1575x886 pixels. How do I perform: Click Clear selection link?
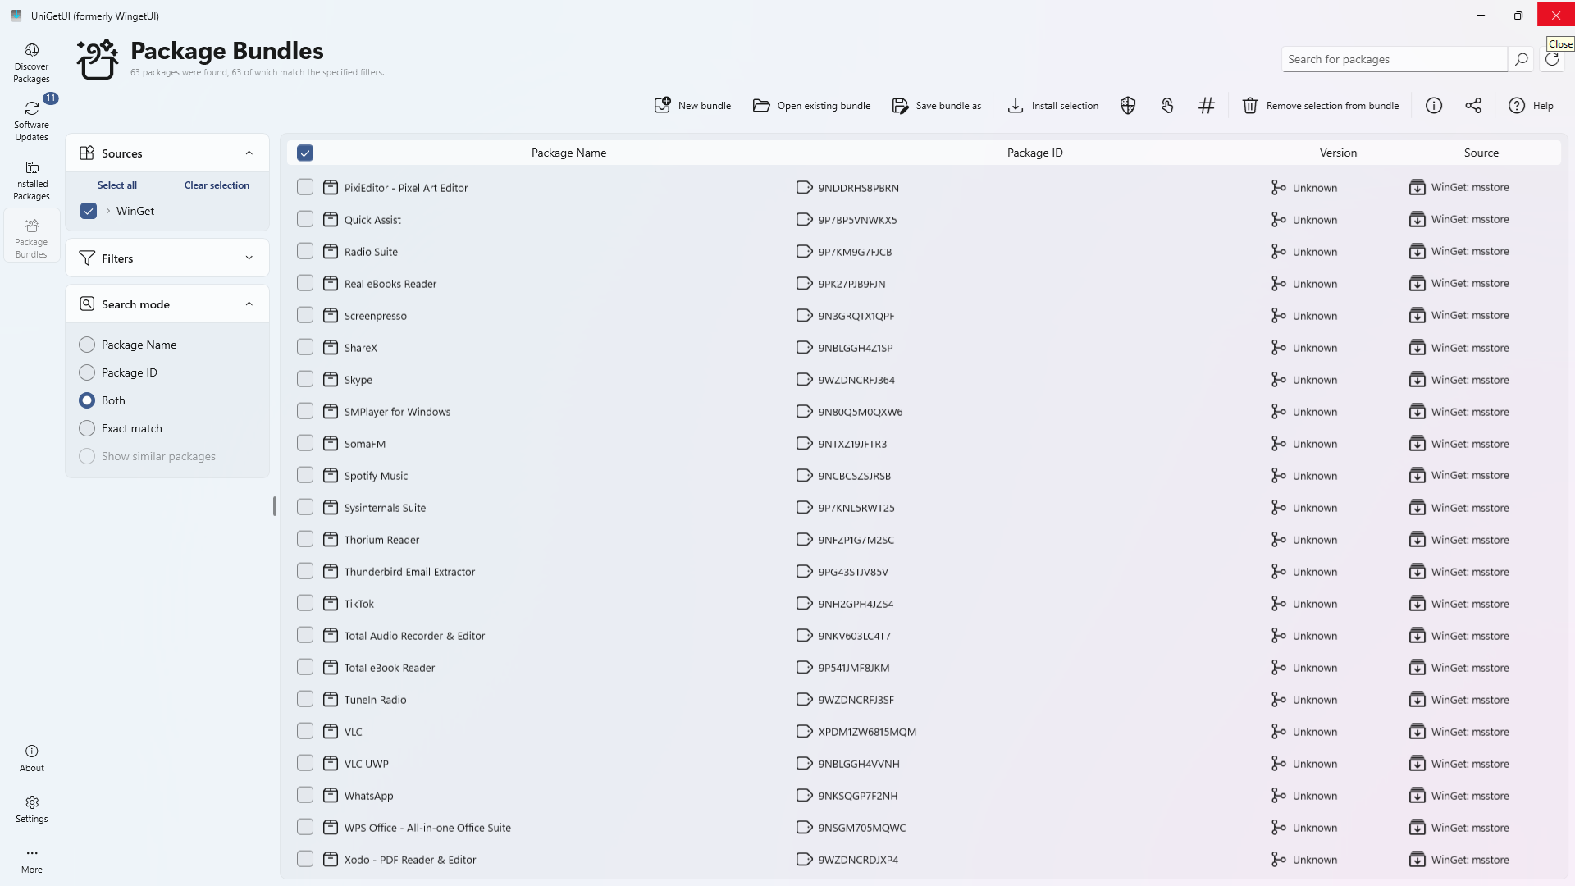pos(217,185)
